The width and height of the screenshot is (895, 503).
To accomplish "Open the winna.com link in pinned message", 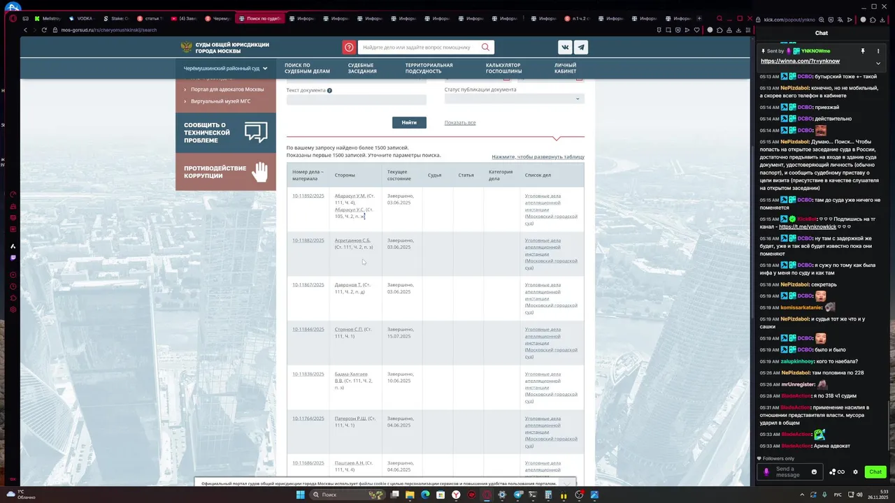I will [x=800, y=61].
